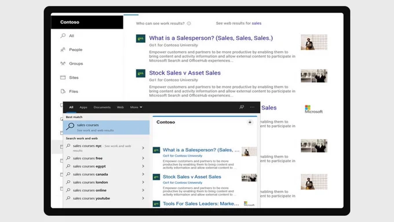Click the sales web results link
The height and width of the screenshot is (222, 394).
point(257,23)
